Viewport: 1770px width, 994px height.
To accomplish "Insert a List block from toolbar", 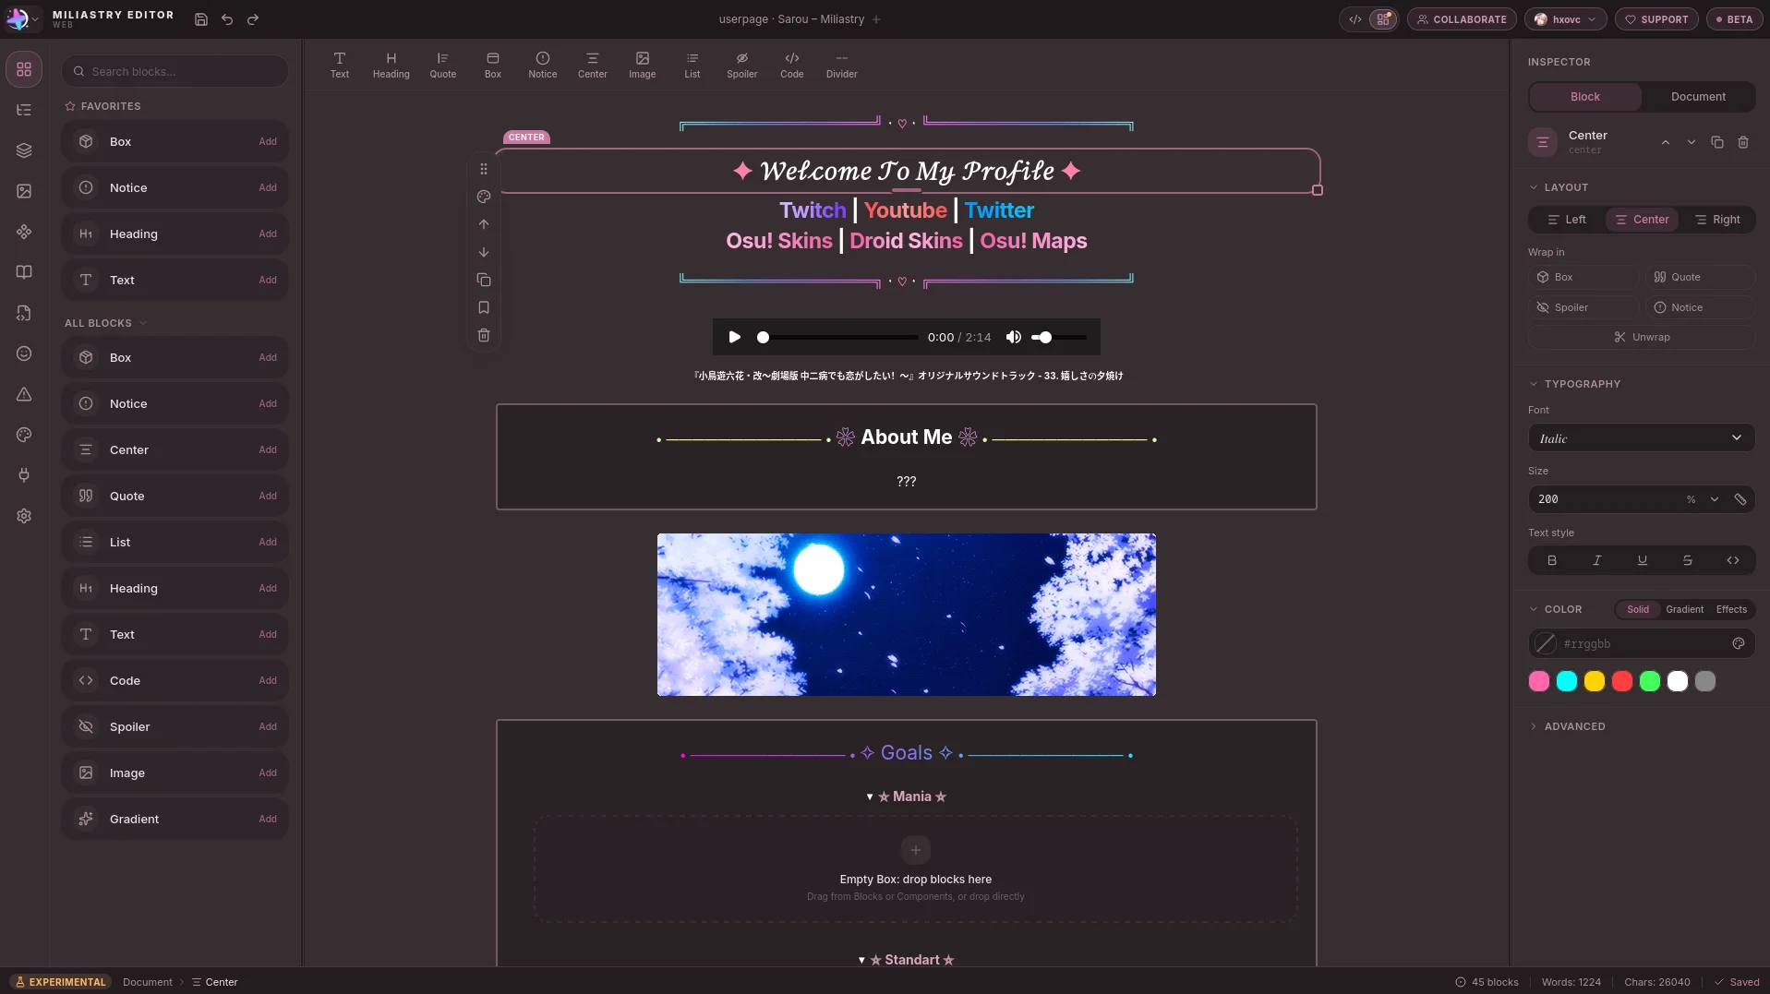I will pos(692,65).
